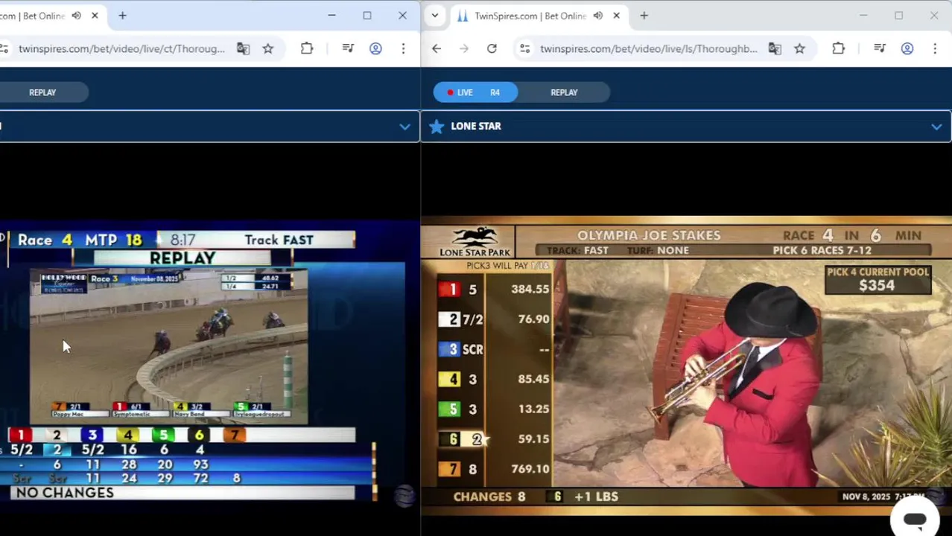Mute the left window's Bet Online tab audio
The height and width of the screenshot is (536, 952).
pos(76,16)
